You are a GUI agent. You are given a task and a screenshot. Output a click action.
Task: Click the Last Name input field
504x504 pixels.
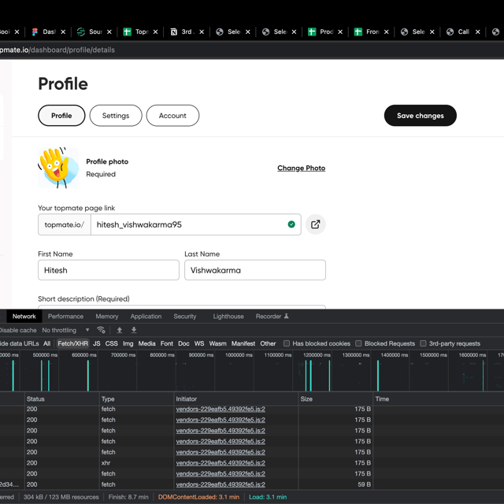point(255,270)
